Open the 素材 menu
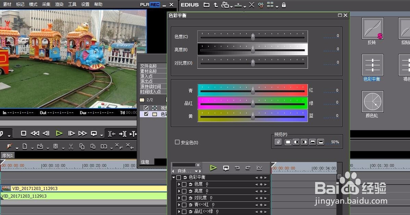 (7, 4)
